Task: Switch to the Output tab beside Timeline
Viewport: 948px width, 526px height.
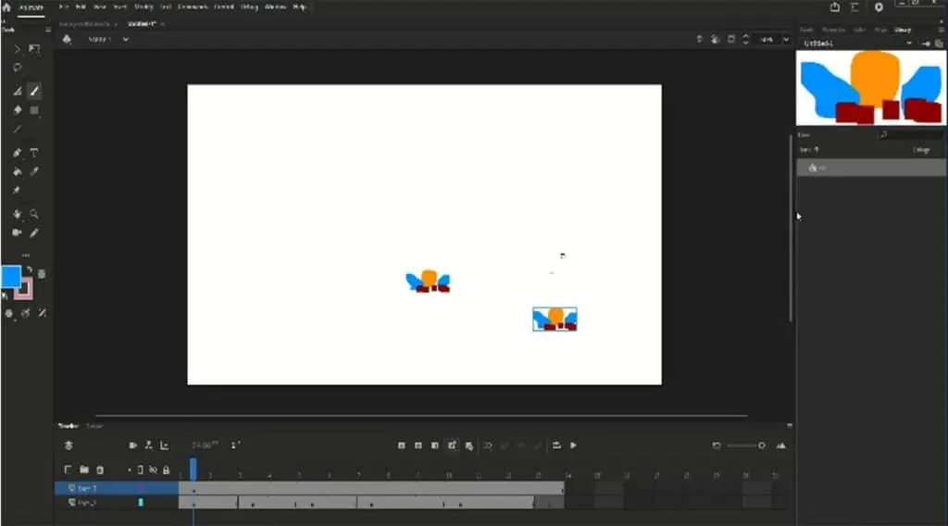Action: 94,426
